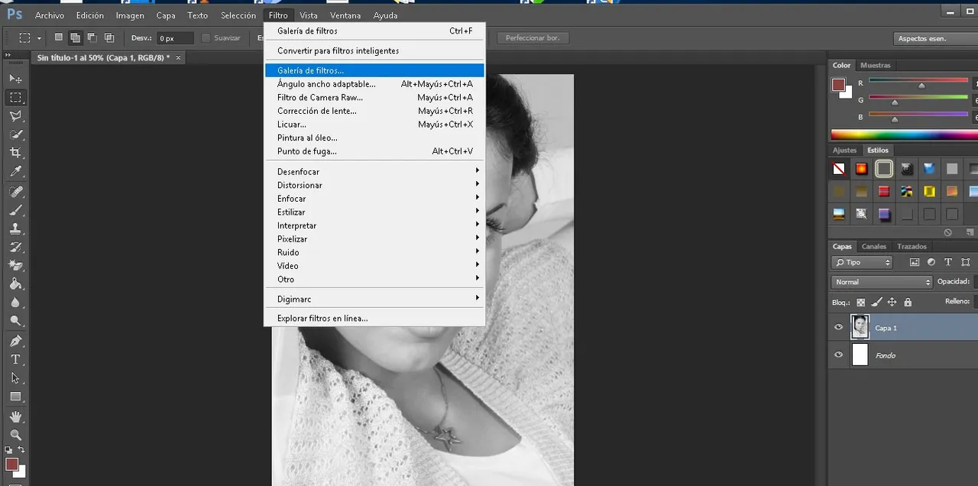The height and width of the screenshot is (486, 978).
Task: Select the Polygonal Lasso tool
Action: tap(15, 116)
